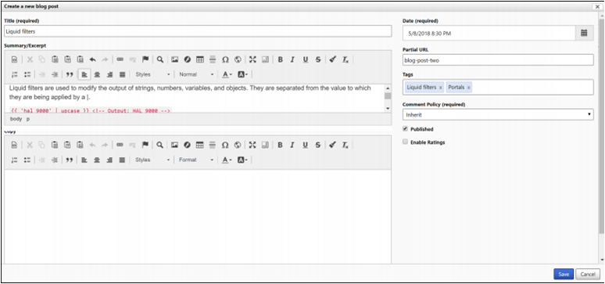This screenshot has width=605, height=284.
Task: Enable the Enable Ratings checkbox
Action: coord(405,142)
